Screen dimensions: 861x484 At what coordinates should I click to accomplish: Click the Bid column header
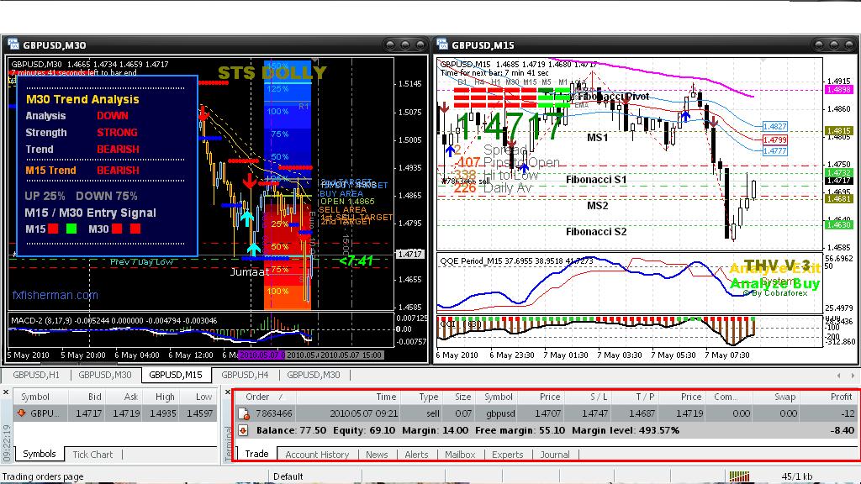click(87, 397)
